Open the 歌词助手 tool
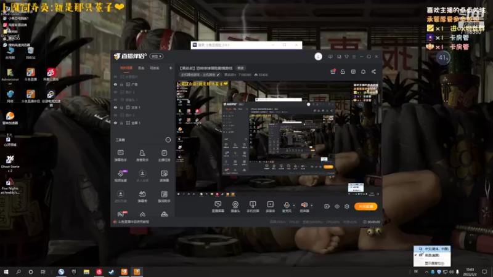Image resolution: width=493 pixels, height=277 pixels. (164, 196)
